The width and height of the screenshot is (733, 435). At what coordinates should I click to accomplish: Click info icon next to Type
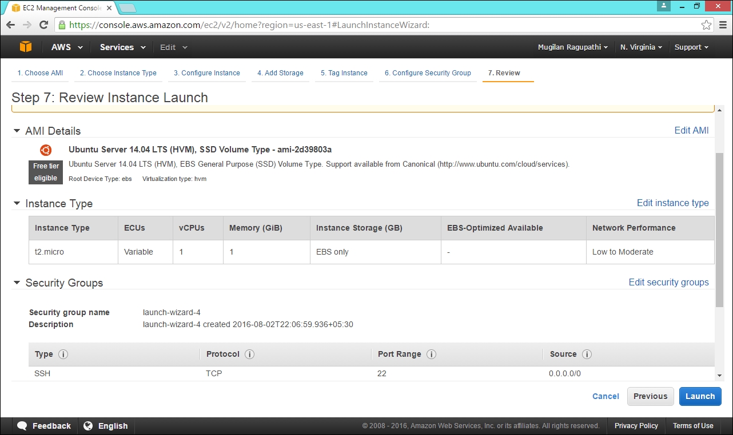point(63,354)
